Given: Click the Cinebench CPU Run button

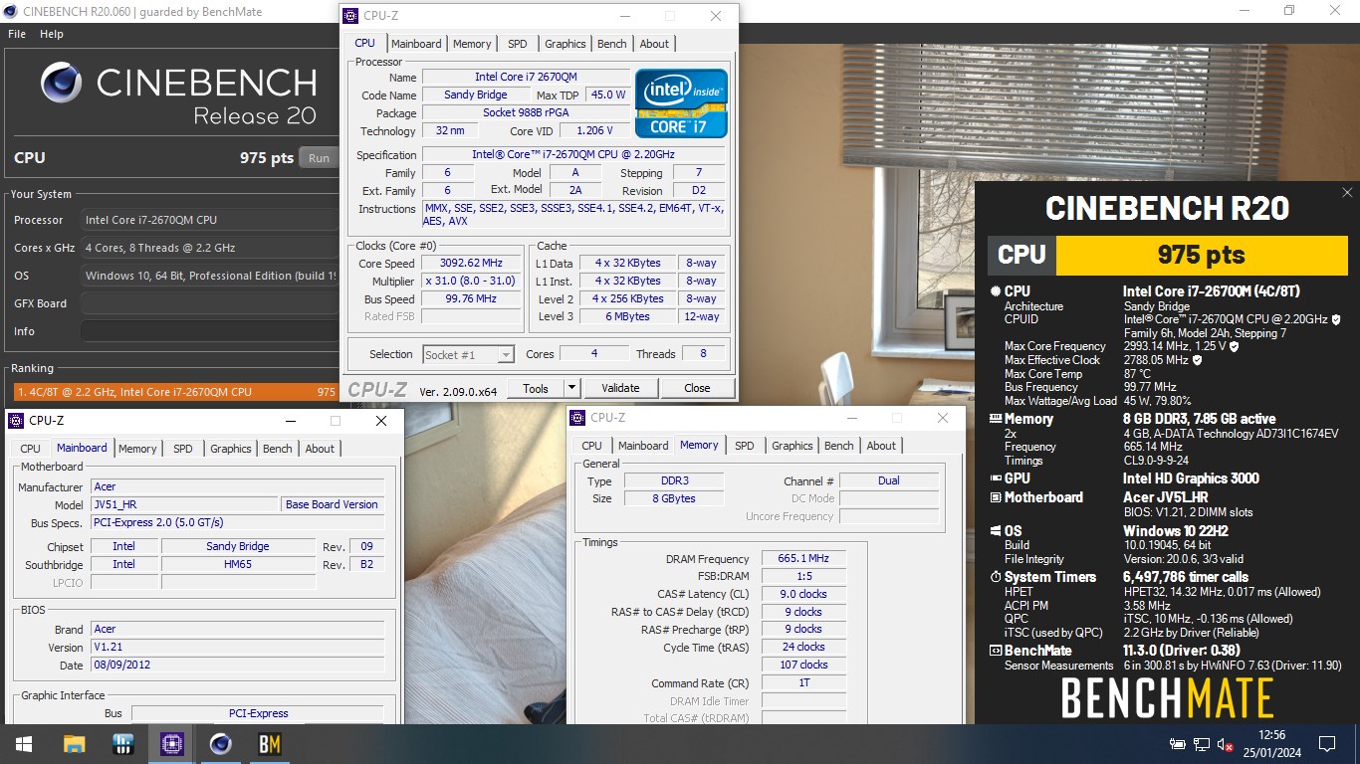Looking at the screenshot, I should (319, 158).
